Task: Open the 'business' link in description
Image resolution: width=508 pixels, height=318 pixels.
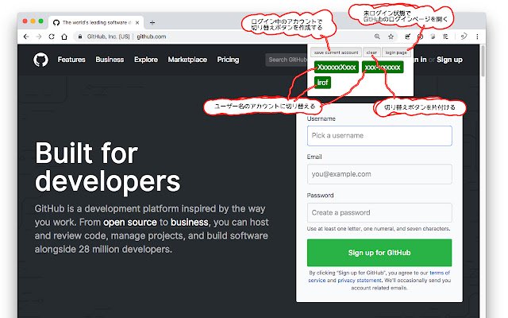Action: 190,223
